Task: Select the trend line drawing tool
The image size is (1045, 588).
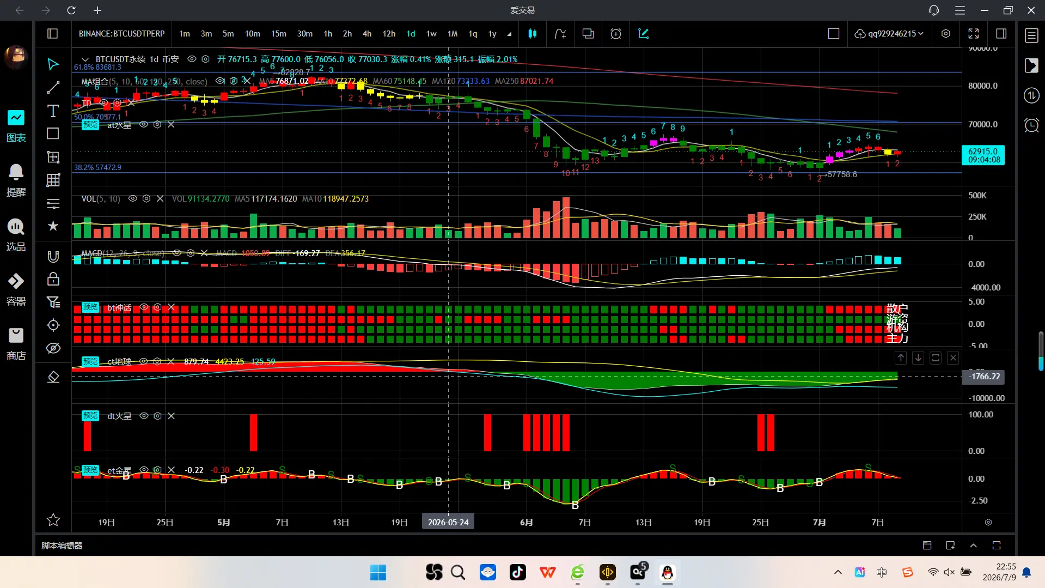Action: coord(53,88)
